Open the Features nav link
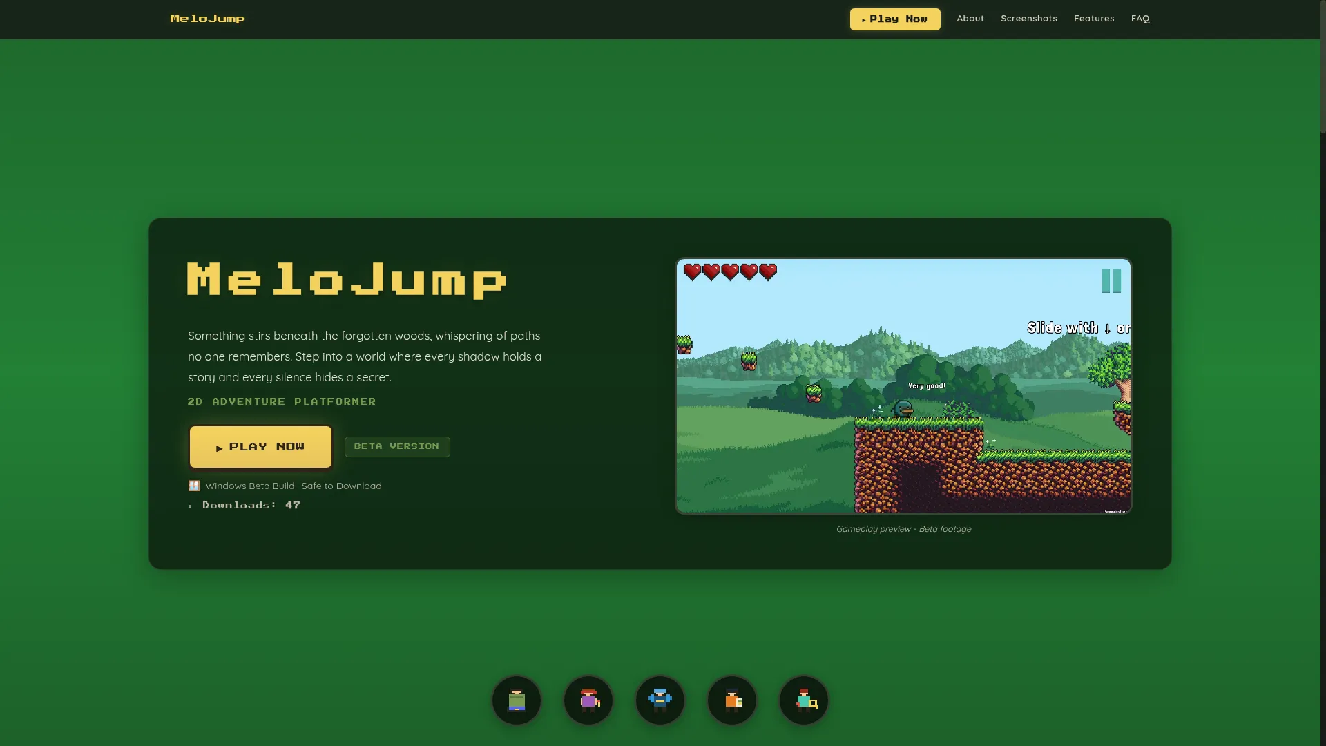1326x746 pixels. (1094, 19)
